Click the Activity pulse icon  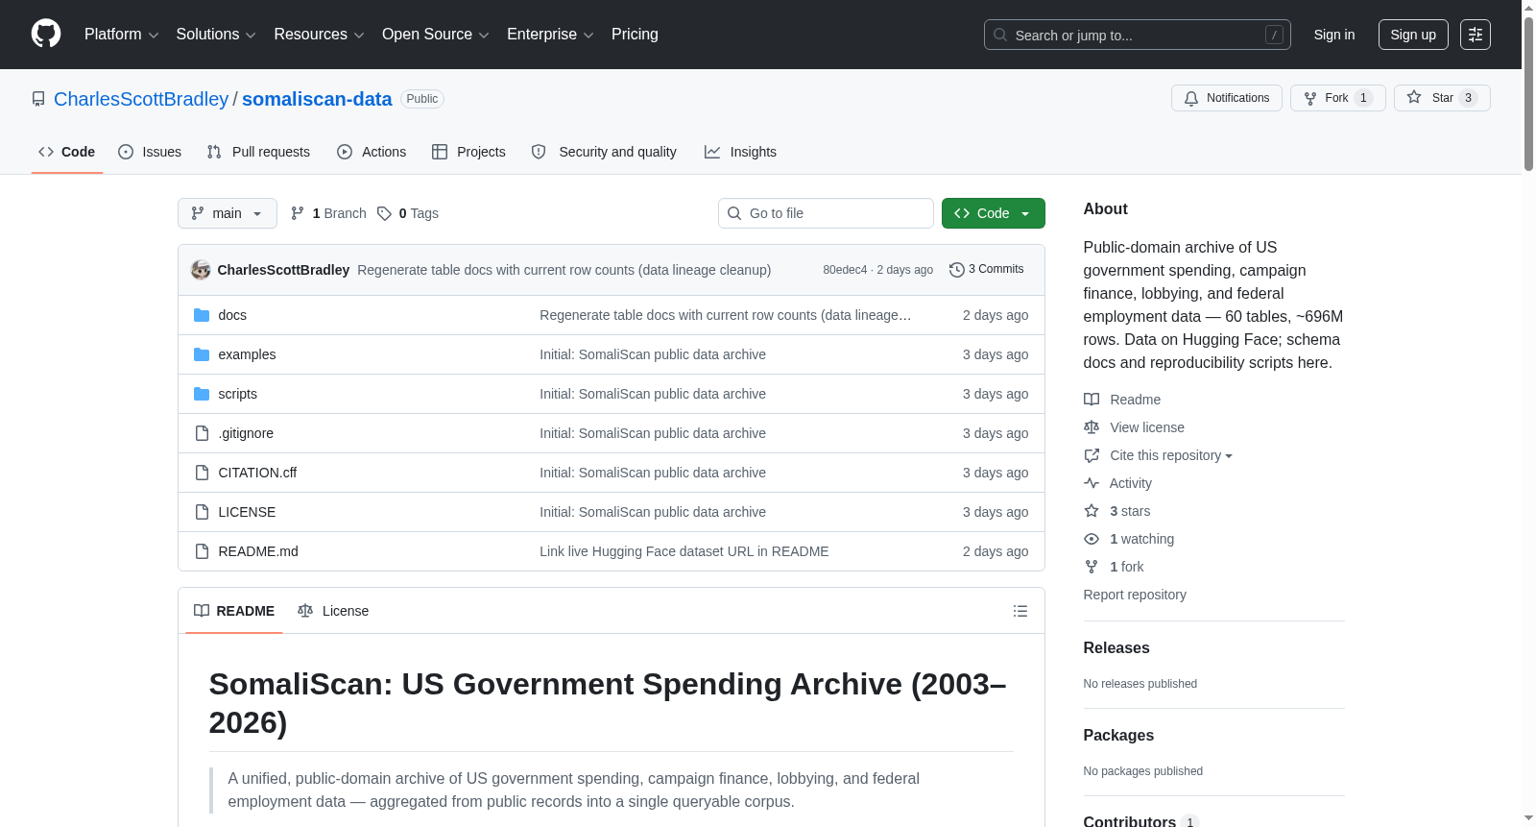coord(1092,483)
